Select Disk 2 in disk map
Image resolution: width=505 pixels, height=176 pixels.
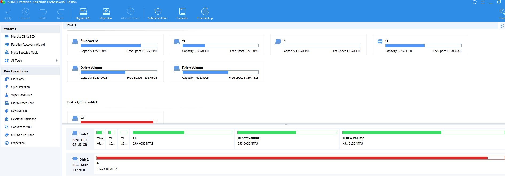pos(80,164)
